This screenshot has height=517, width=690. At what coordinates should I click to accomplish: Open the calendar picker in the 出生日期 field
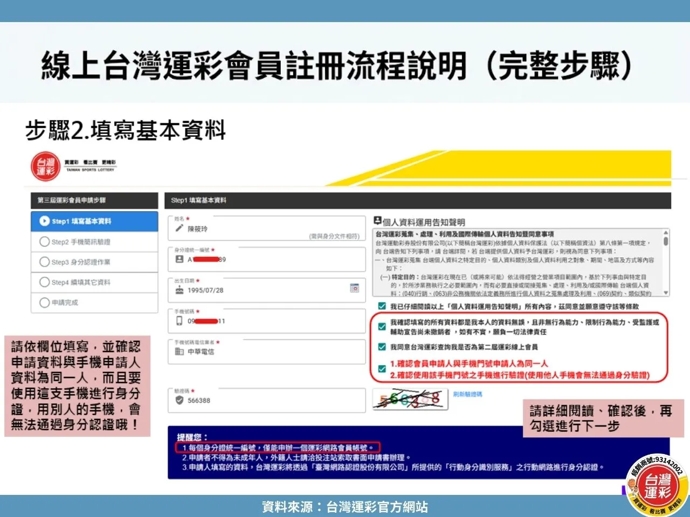click(x=354, y=288)
